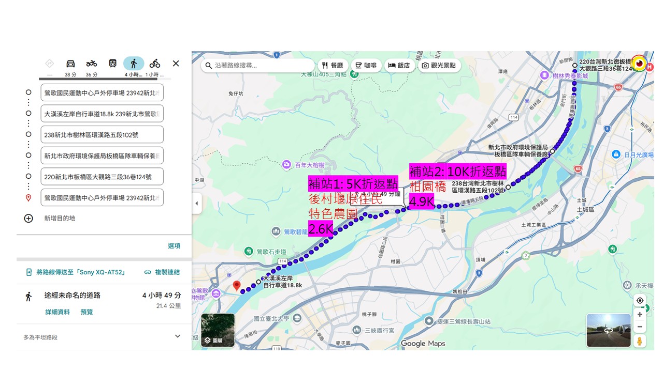Viewport: 663px width, 372px height.
Task: Filter by 餐廳 restaurants chip
Action: tap(332, 66)
